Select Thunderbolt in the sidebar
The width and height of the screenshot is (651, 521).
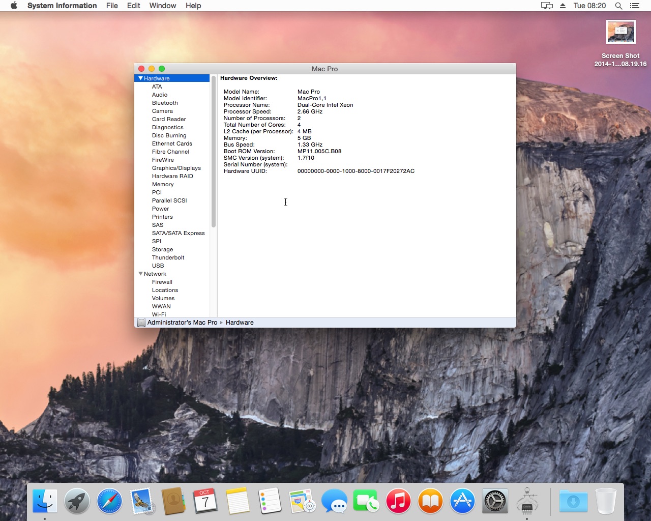(168, 257)
